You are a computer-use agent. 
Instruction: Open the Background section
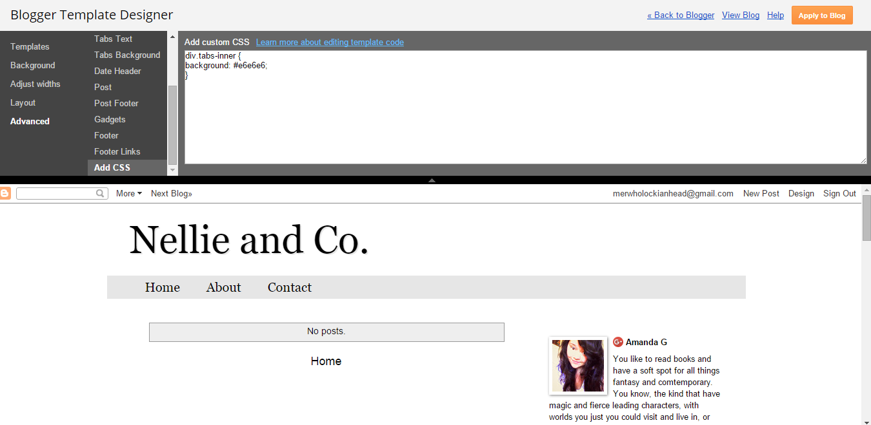[x=33, y=65]
